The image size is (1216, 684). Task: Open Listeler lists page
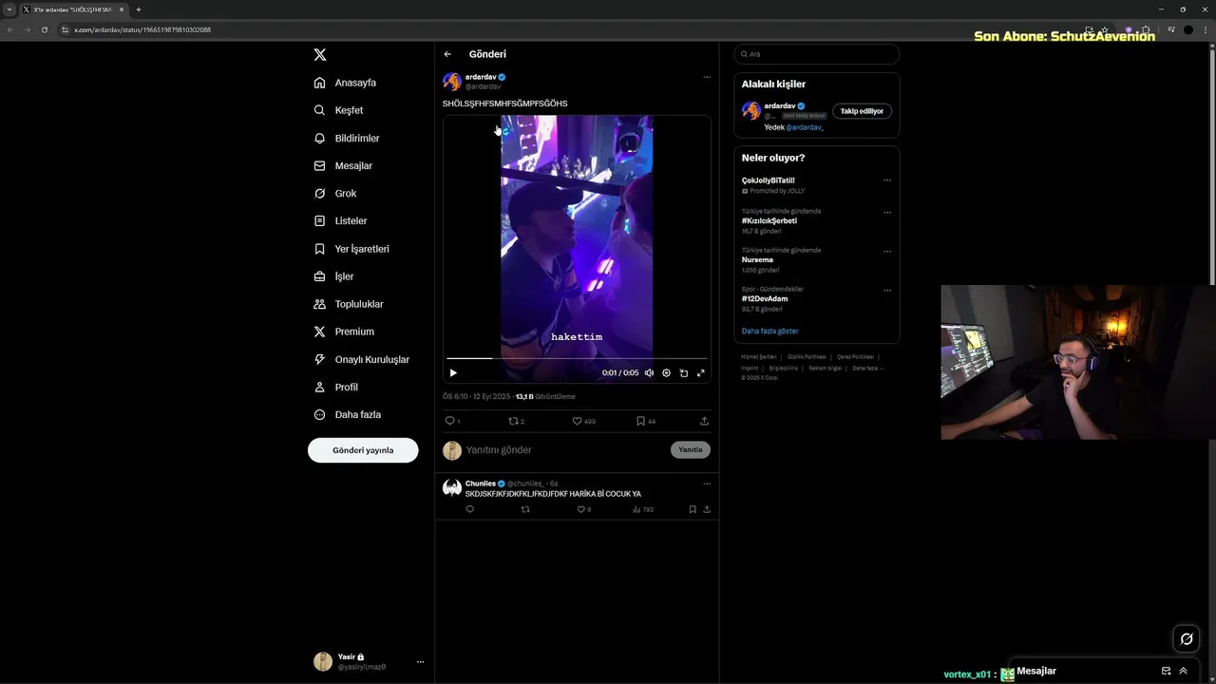(x=340, y=220)
